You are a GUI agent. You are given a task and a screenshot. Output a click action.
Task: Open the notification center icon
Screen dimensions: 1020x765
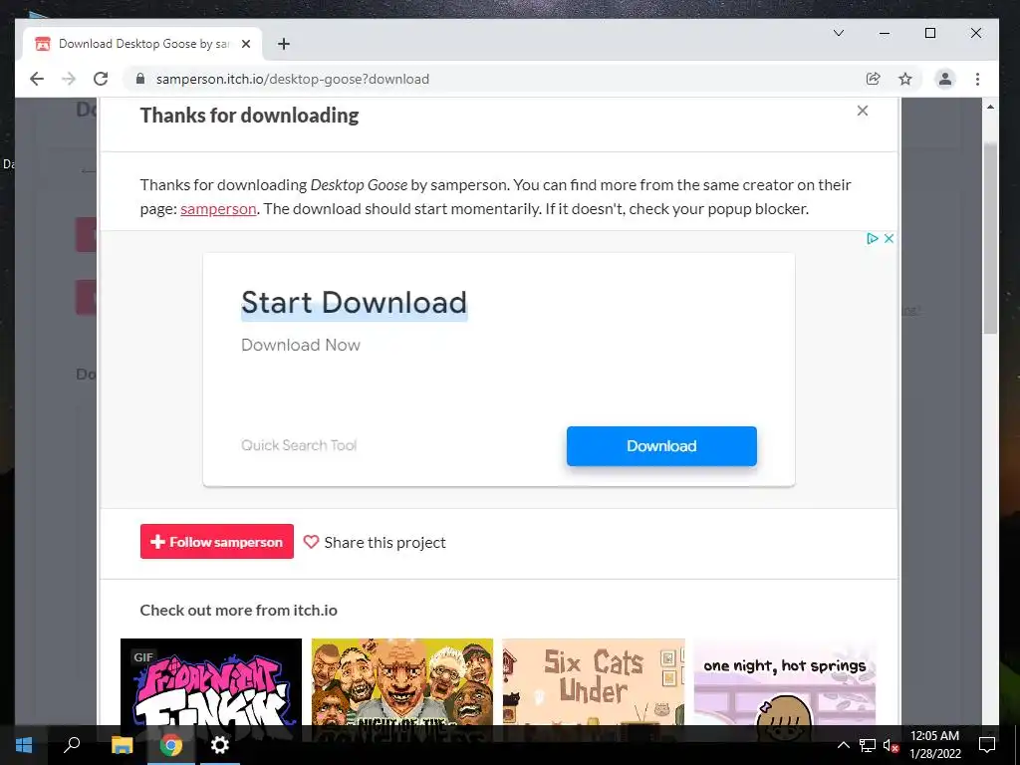tap(987, 745)
